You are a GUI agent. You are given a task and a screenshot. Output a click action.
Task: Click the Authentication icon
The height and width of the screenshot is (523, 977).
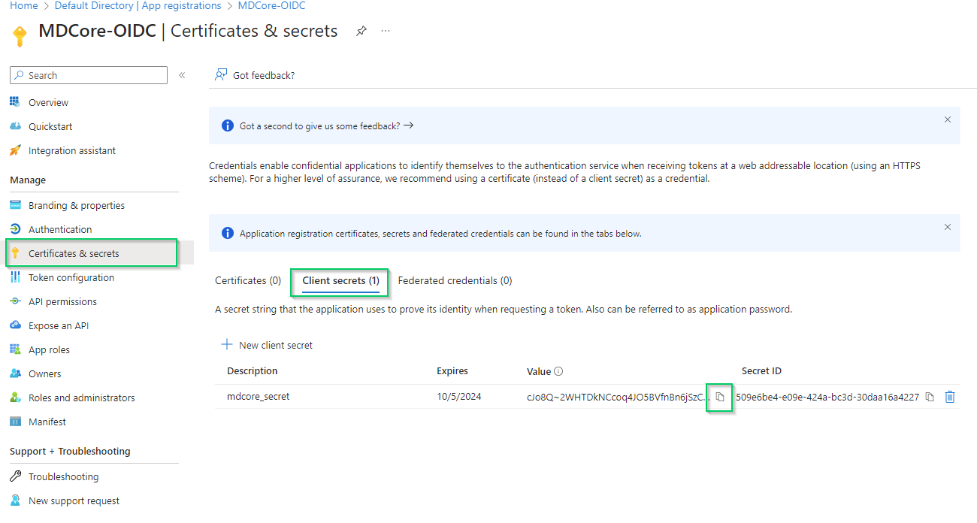[x=15, y=229]
